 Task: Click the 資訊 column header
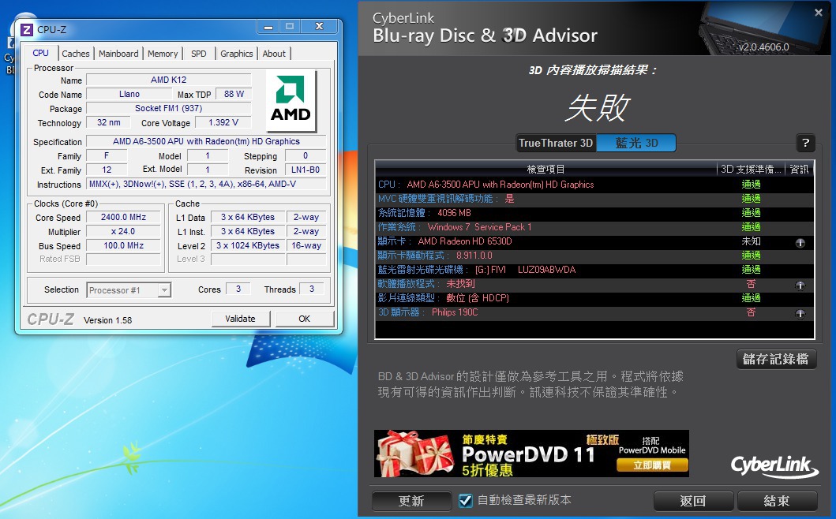(x=799, y=169)
